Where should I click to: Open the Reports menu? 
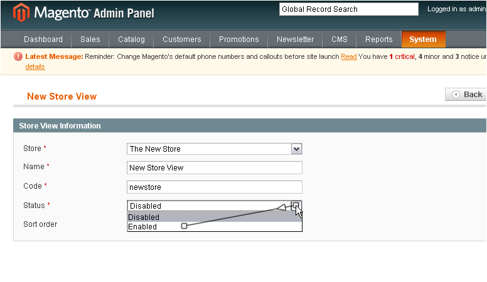pyautogui.click(x=379, y=39)
